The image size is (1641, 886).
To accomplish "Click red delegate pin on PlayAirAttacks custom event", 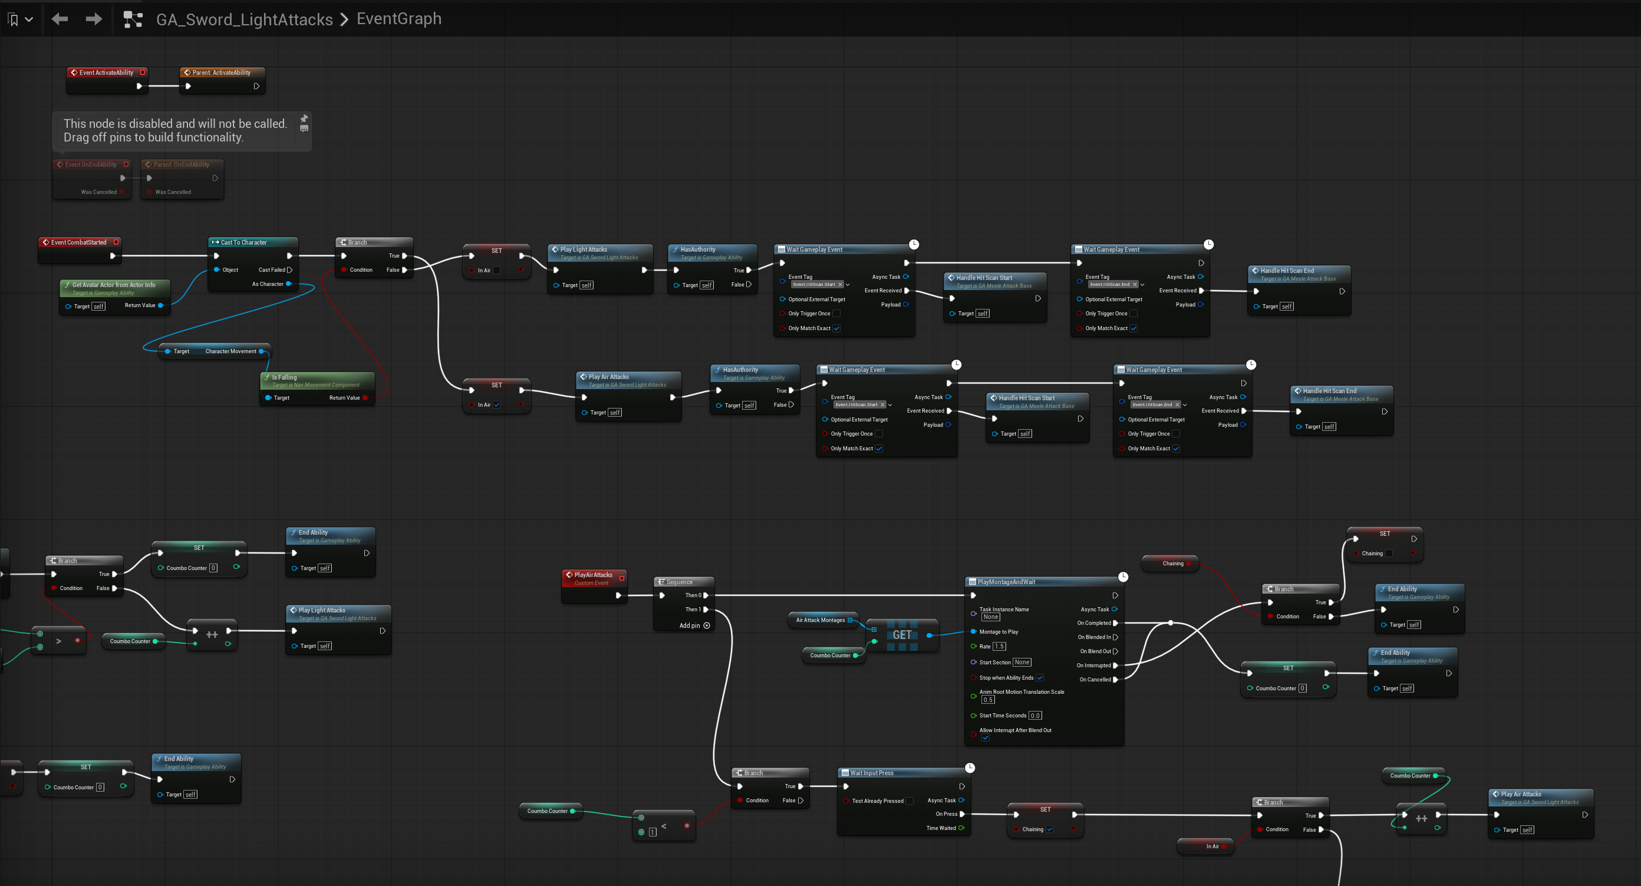I will 622,578.
